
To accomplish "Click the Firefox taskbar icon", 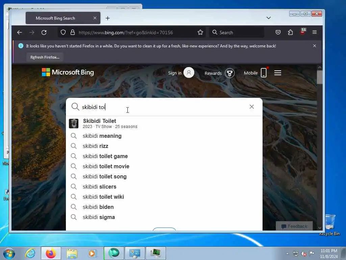I will (51, 253).
